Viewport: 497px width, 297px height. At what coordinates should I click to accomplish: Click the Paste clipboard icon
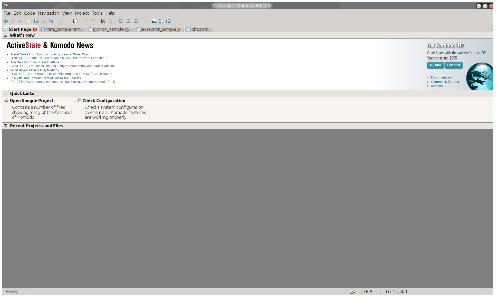[x=75, y=21]
